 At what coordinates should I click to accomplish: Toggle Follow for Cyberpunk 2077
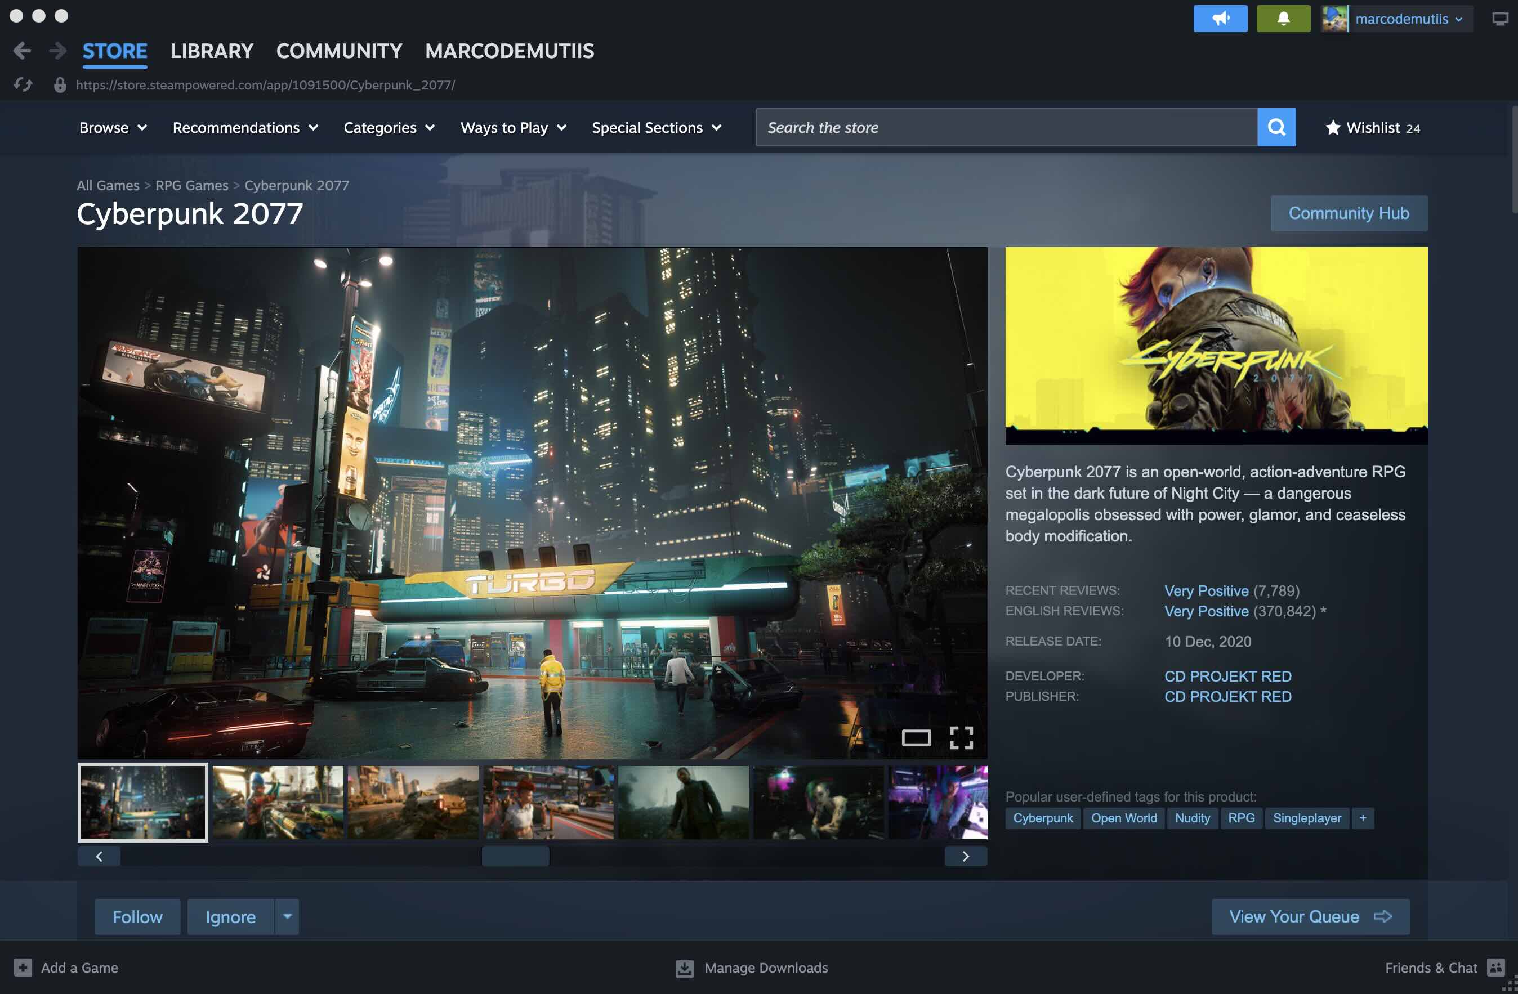[137, 916]
